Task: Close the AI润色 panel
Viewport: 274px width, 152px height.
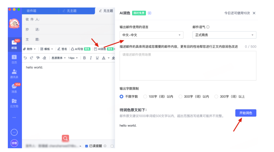Action: (254, 13)
